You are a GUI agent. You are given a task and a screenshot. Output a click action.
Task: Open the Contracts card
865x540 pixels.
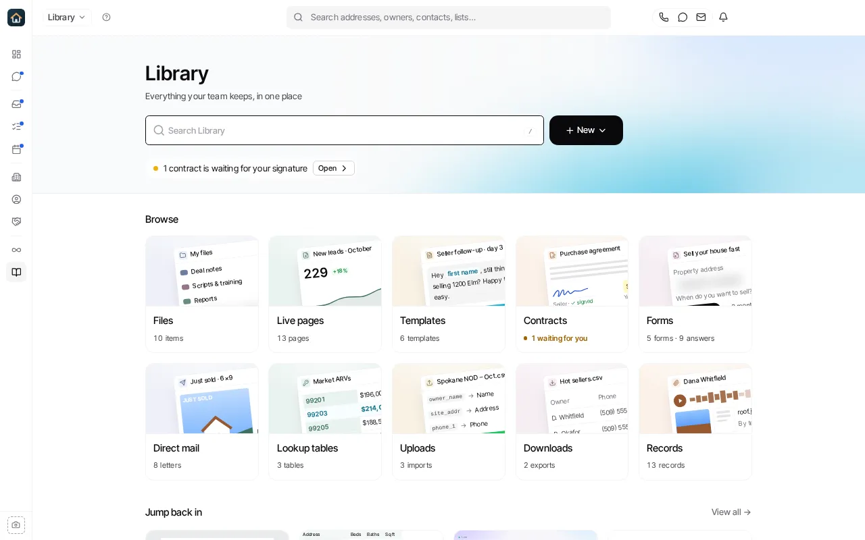(572, 294)
